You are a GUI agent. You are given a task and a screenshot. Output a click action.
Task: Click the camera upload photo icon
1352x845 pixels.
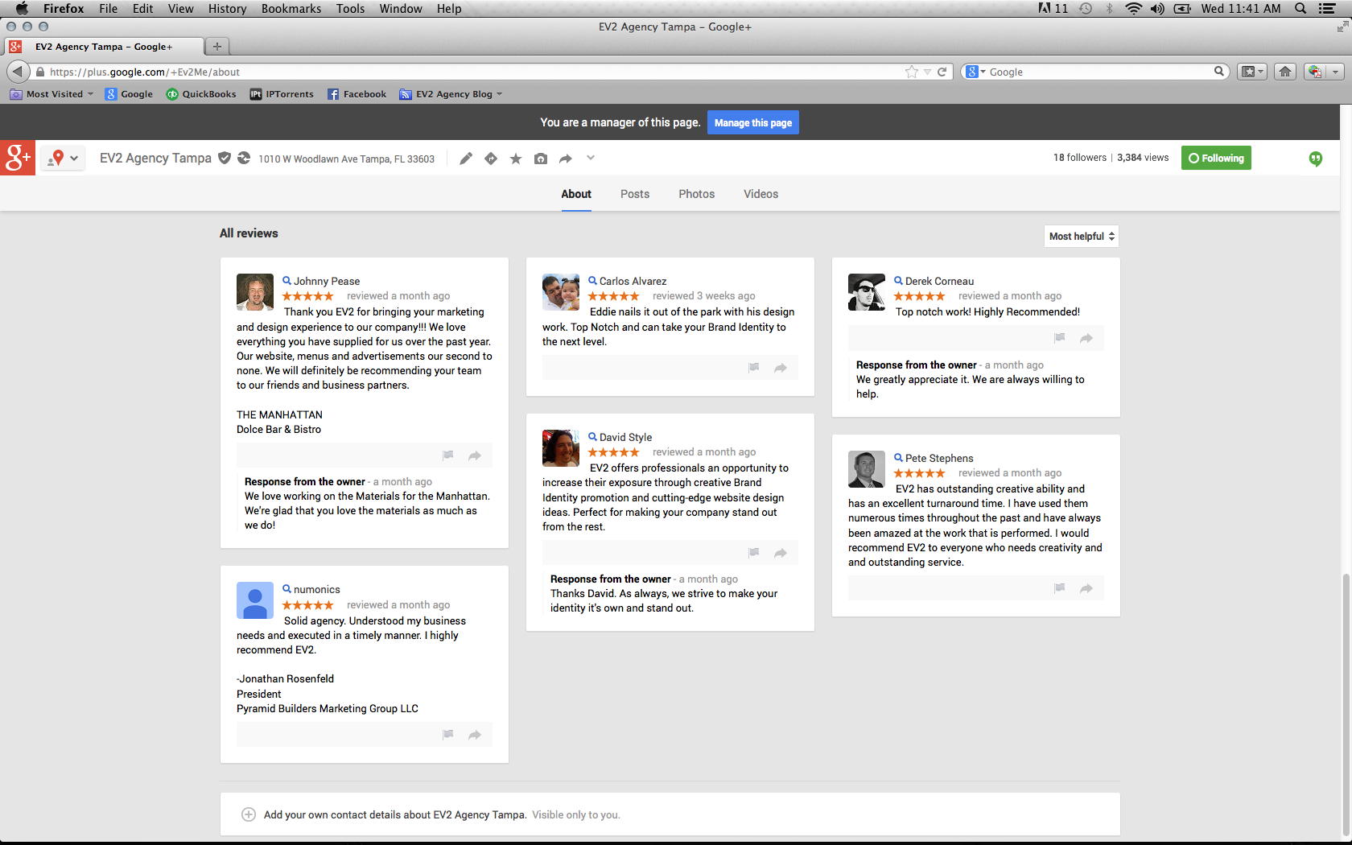point(541,159)
